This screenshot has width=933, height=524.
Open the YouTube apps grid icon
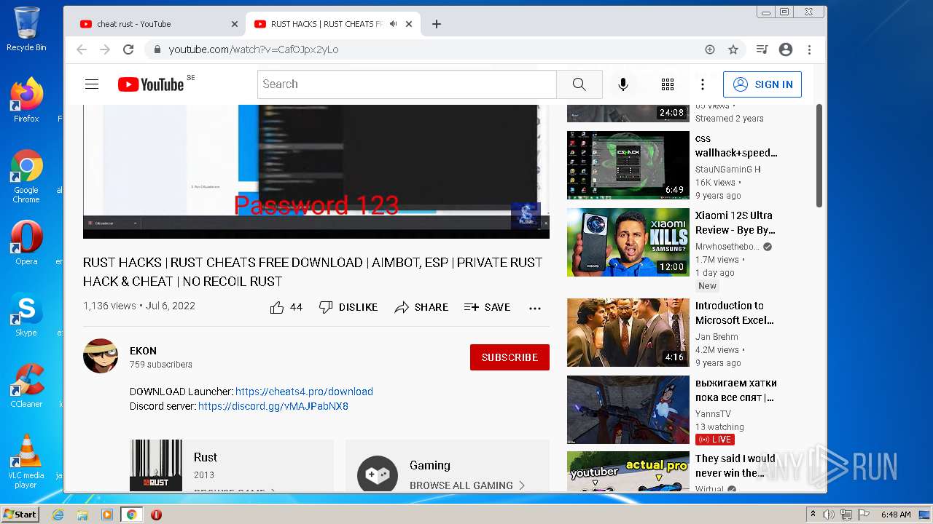668,84
